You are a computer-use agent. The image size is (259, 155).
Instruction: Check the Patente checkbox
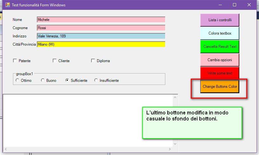point(15,61)
